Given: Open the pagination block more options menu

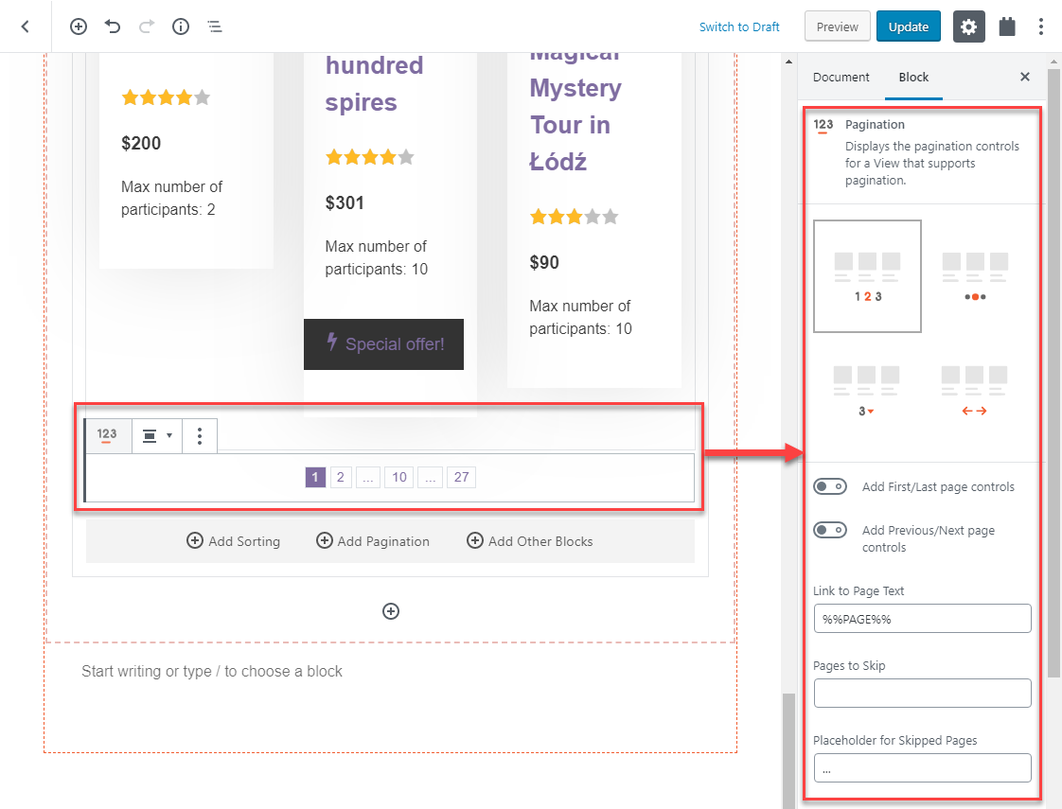Looking at the screenshot, I should coord(199,435).
